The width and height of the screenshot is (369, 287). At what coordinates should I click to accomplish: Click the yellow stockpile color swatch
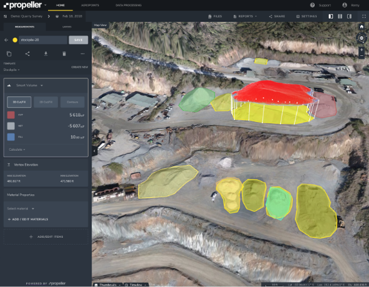coord(15,40)
